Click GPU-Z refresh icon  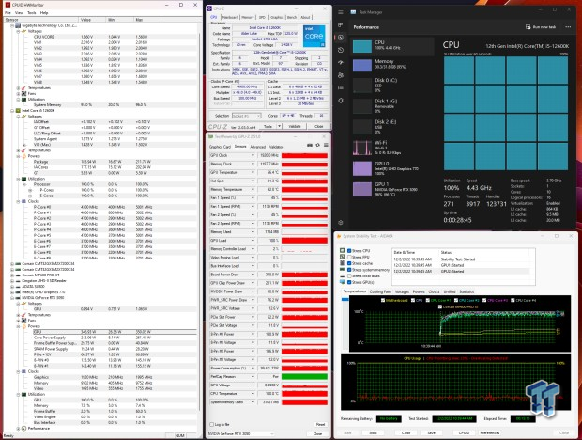pos(317,146)
